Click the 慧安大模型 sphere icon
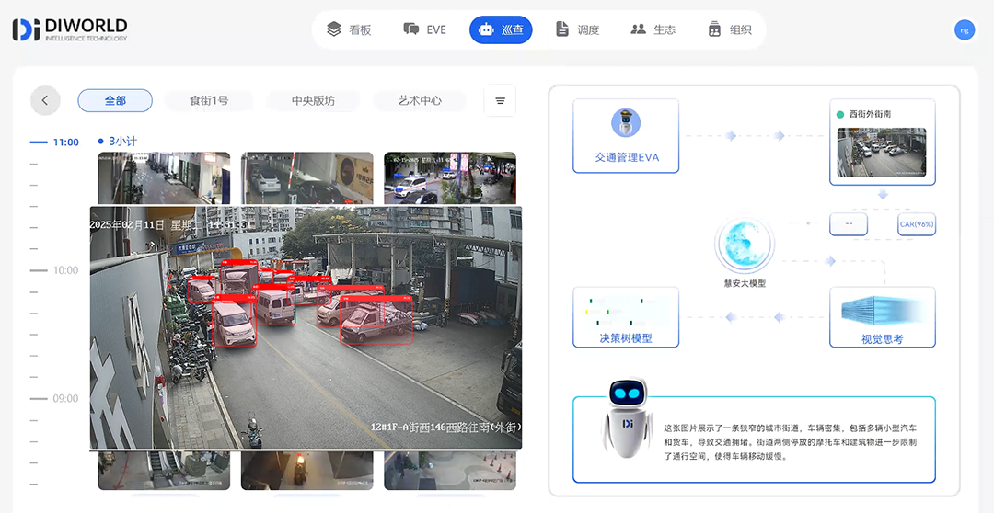 [745, 246]
